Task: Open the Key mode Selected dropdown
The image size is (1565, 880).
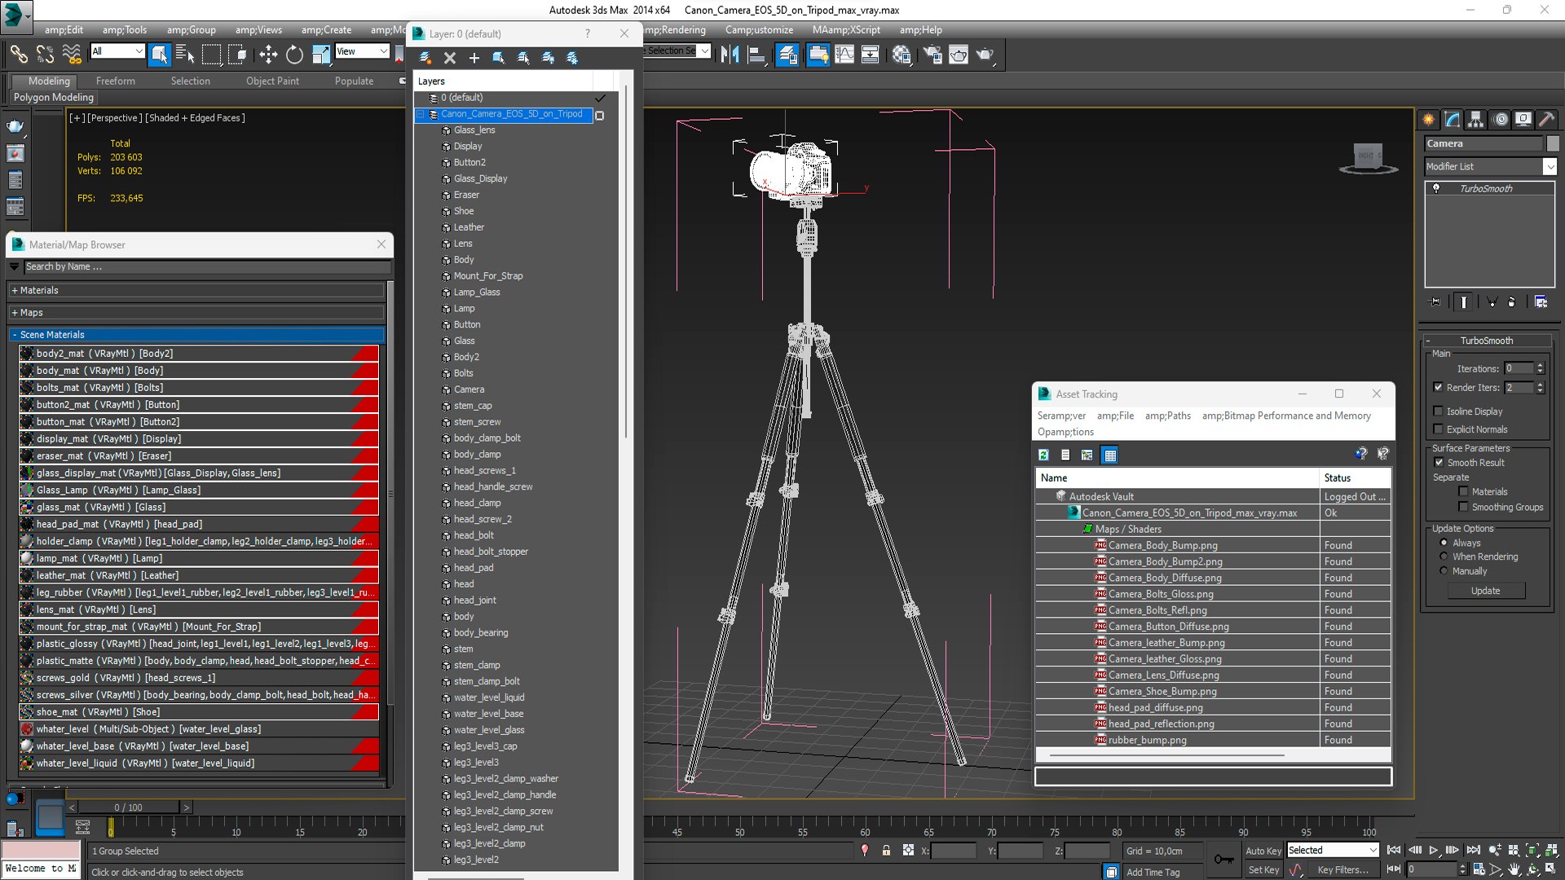Action: [x=1373, y=851]
